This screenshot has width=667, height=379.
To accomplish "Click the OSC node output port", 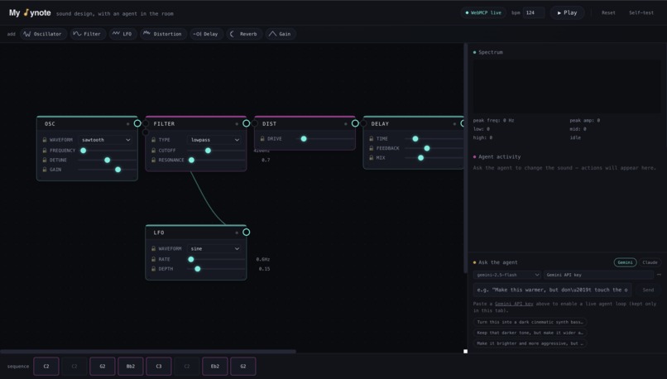I will click(137, 123).
